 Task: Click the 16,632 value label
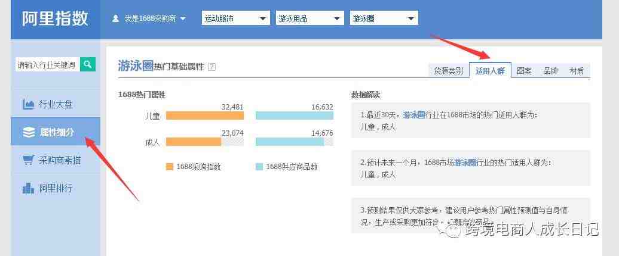pyautogui.click(x=322, y=107)
